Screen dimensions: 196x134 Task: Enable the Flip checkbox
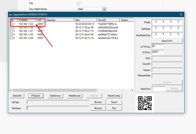tap(79, 3)
